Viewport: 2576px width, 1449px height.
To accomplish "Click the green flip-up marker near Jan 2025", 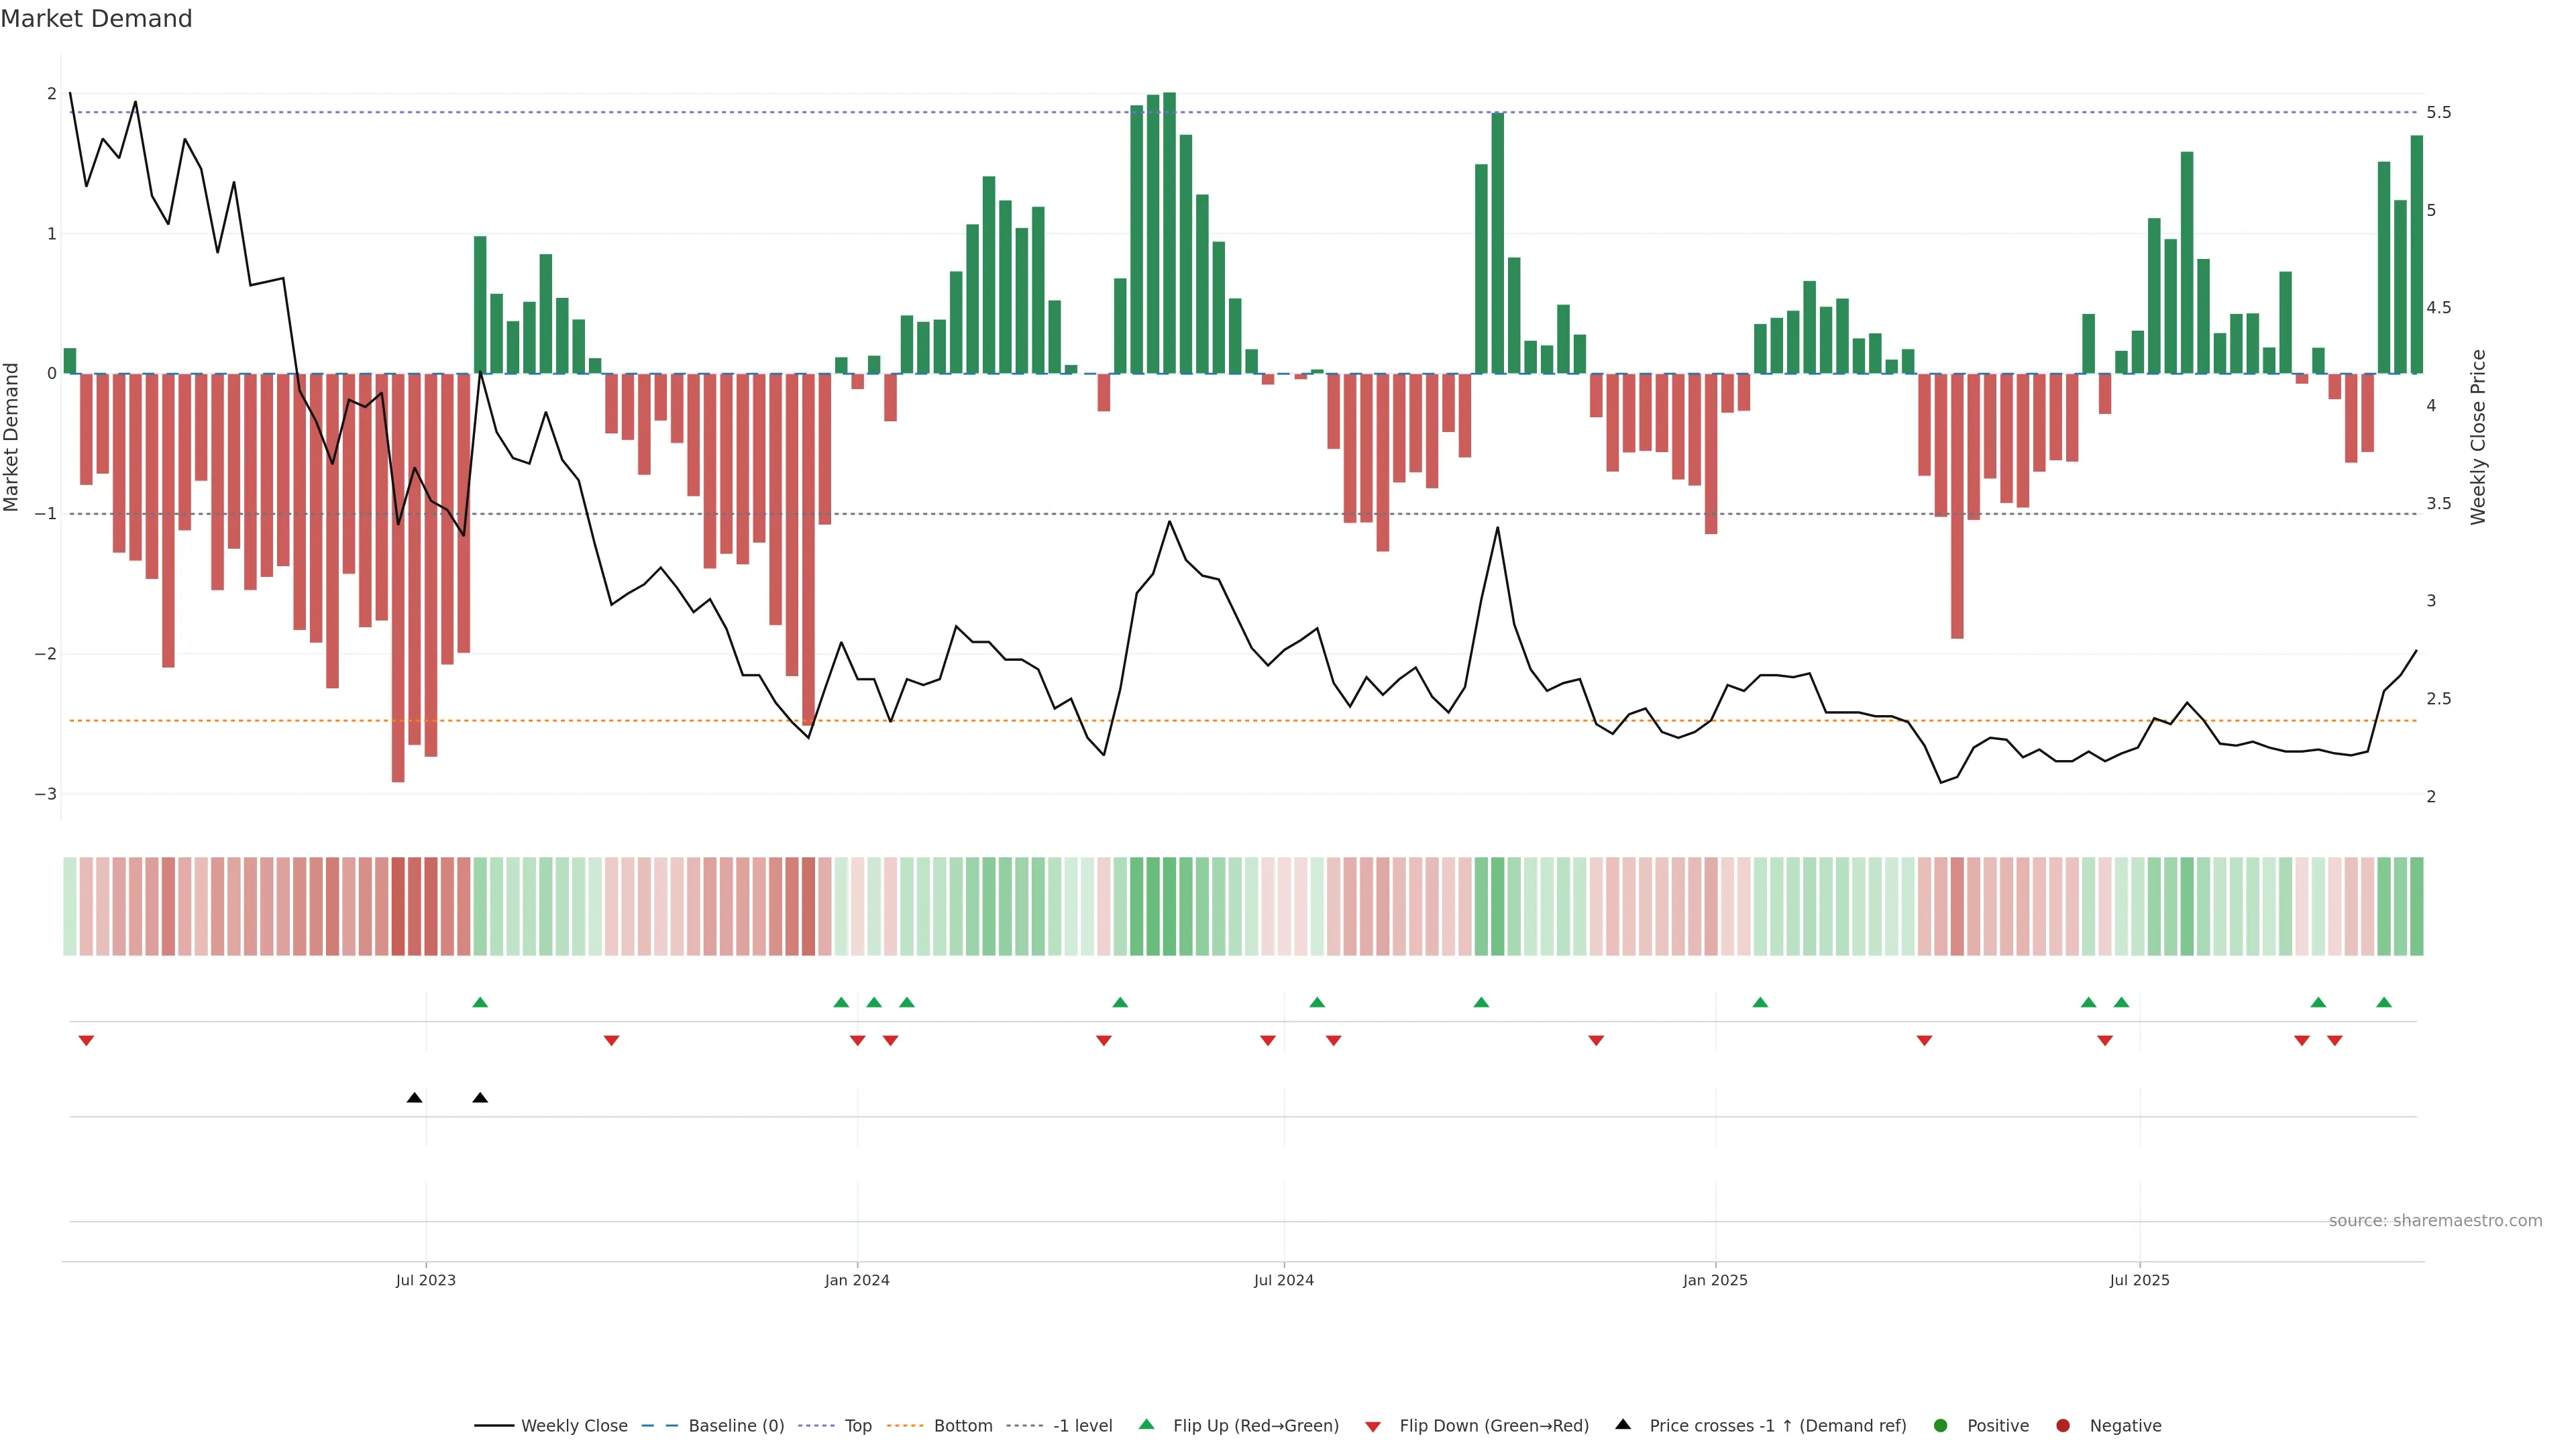I will tap(1760, 1003).
